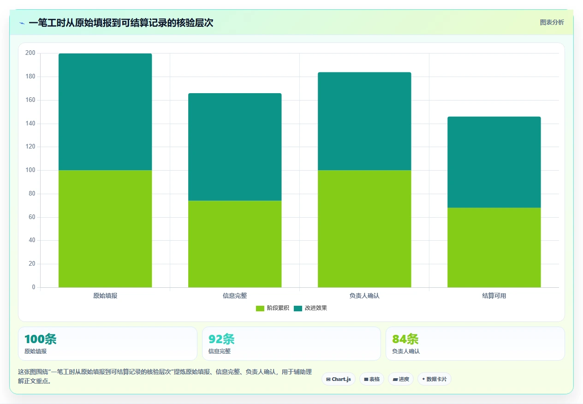Screen dimensions: 583x404
Task: Click the teal 改进效果 legend color box
Action: pyautogui.click(x=298, y=308)
